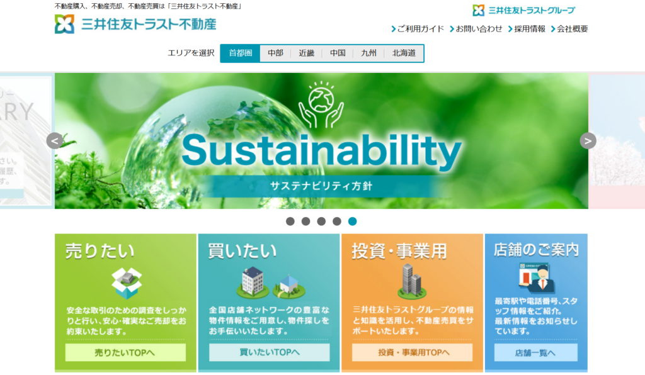Viewport: 645px width, 375px height.
Task: Click the 投資・事業用 card heading
Action: point(399,251)
